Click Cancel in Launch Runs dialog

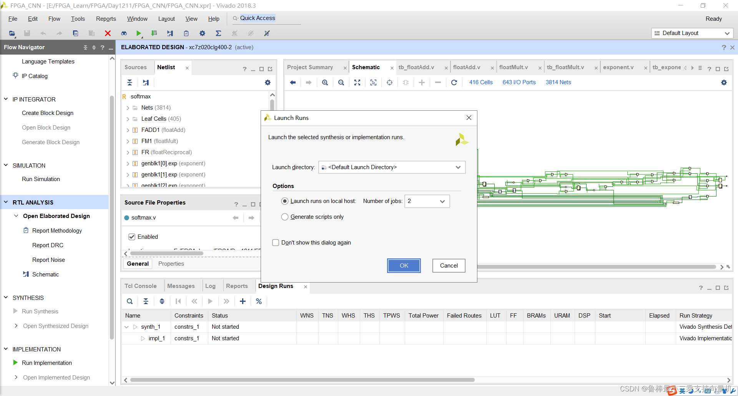449,266
